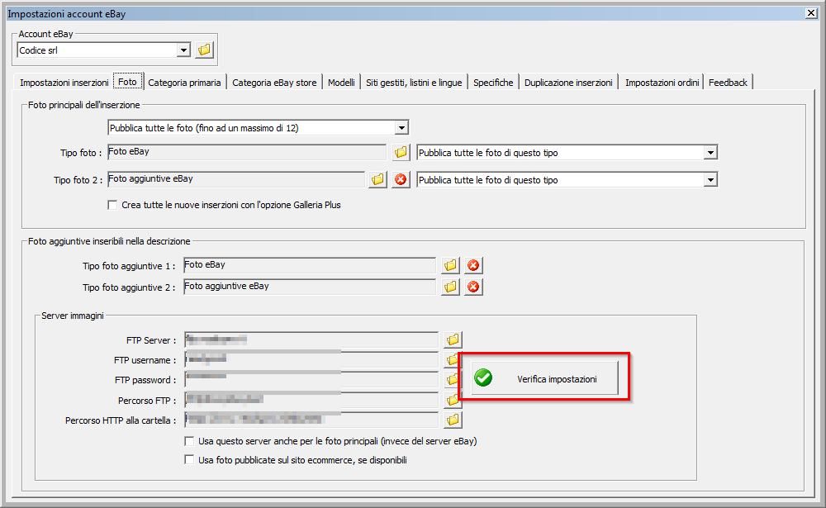Expand Pubblica tutte le foto (massimo 12) dropdown
The height and width of the screenshot is (508, 826).
click(401, 127)
